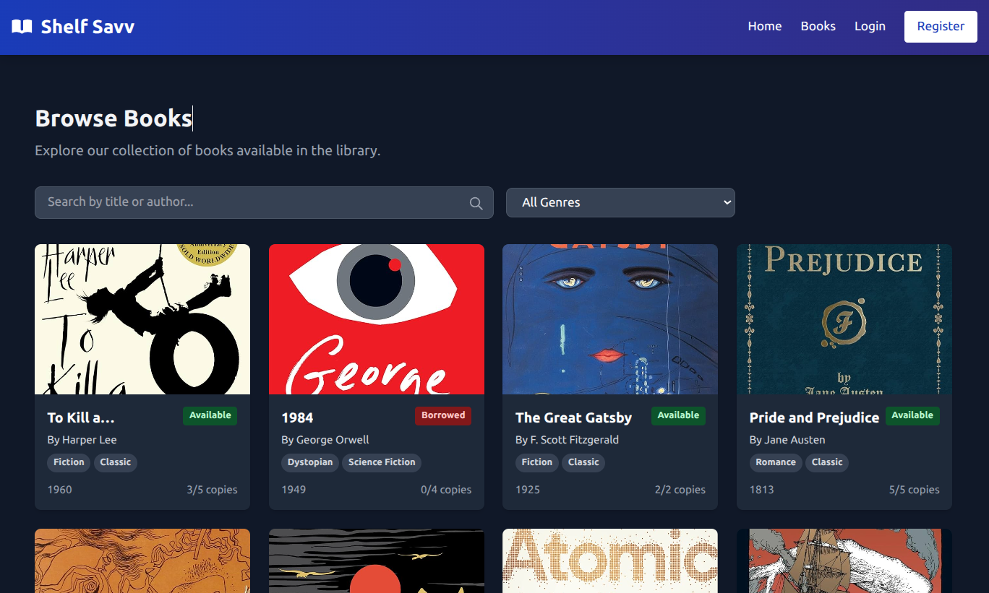The image size is (989, 593).
Task: Open the All Genres dropdown
Action: coord(620,202)
